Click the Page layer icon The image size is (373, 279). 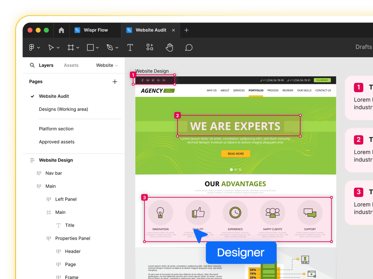[58, 265]
